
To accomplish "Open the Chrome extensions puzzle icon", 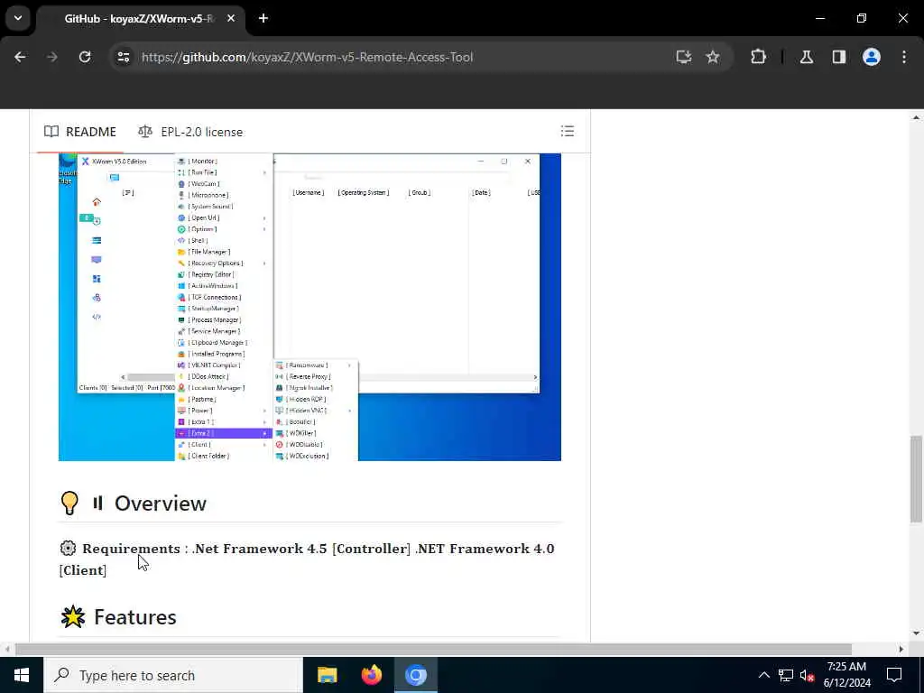I will (x=758, y=57).
